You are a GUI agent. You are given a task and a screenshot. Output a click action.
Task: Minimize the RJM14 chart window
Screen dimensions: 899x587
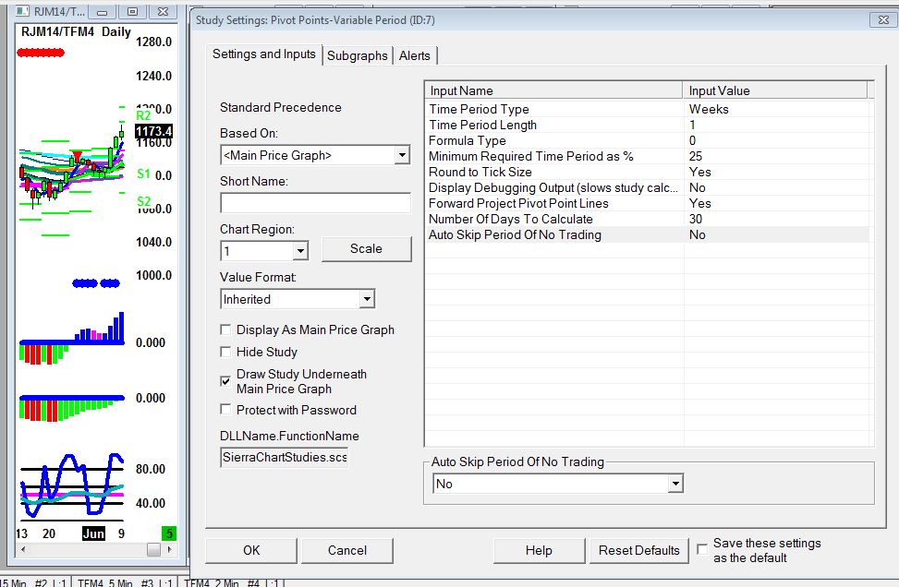coord(102,11)
